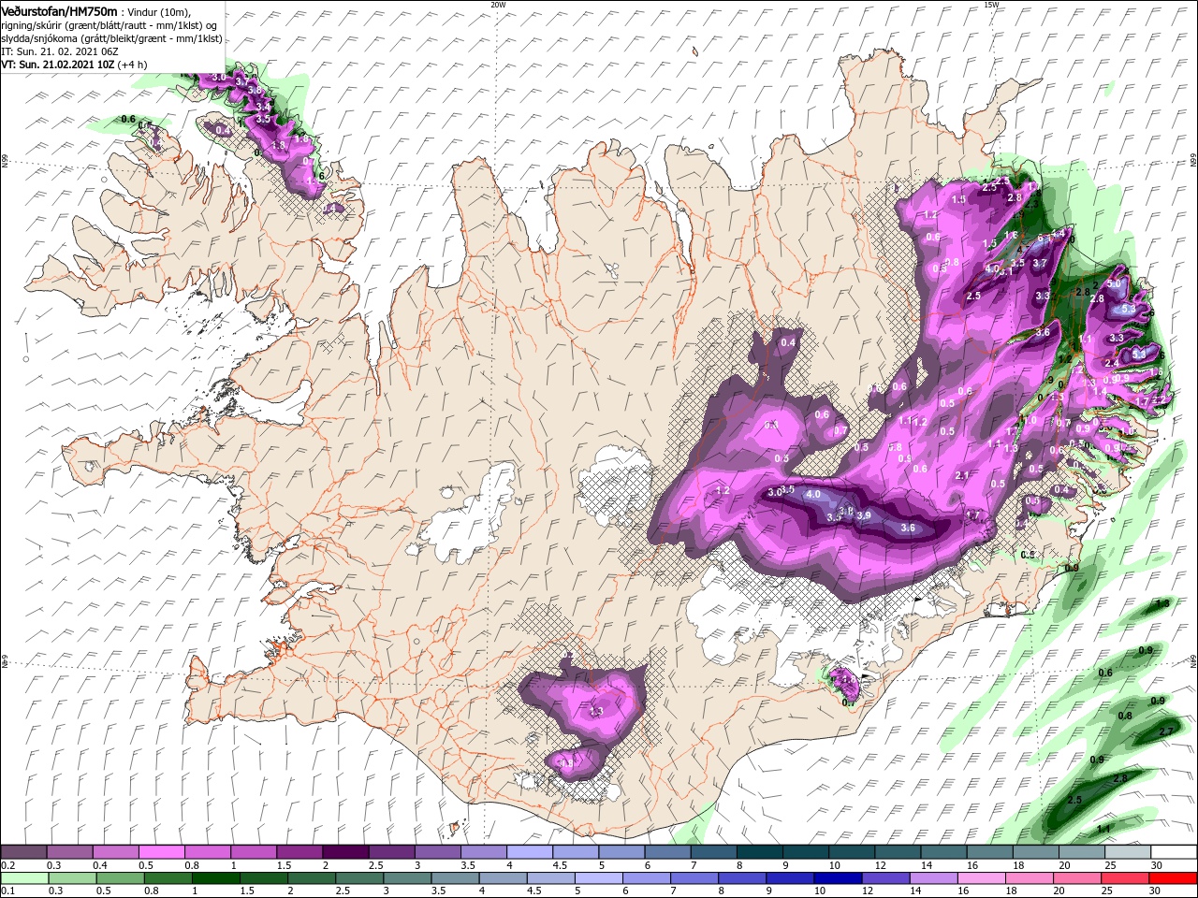The height and width of the screenshot is (898, 1198).
Task: Pick the darkest purple 2 swatch in snow legend
Action: click(x=344, y=852)
